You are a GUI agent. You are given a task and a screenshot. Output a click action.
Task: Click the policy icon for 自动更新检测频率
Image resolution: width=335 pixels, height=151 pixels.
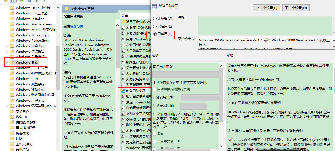(123, 108)
